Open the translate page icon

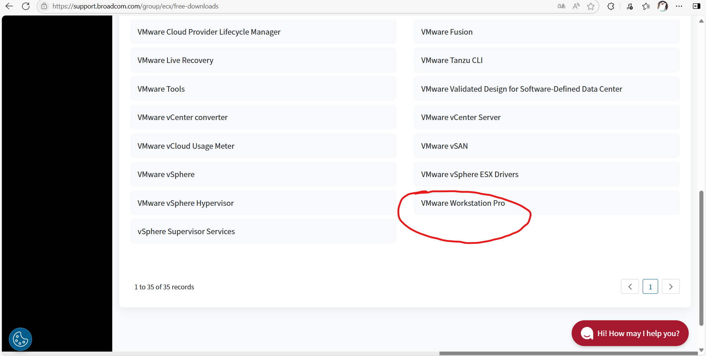(x=561, y=6)
